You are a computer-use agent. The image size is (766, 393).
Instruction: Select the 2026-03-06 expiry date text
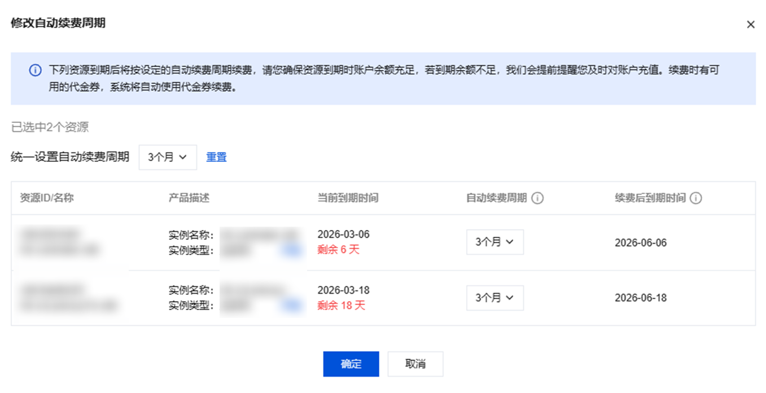tap(343, 235)
